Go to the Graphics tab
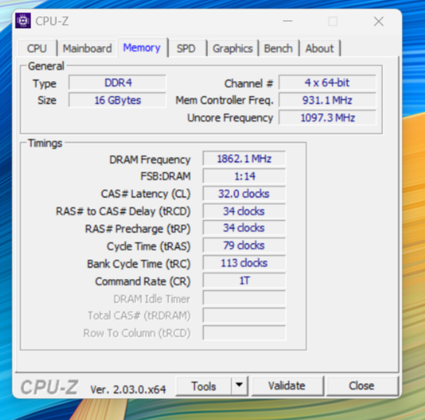The width and height of the screenshot is (425, 420). tap(233, 48)
